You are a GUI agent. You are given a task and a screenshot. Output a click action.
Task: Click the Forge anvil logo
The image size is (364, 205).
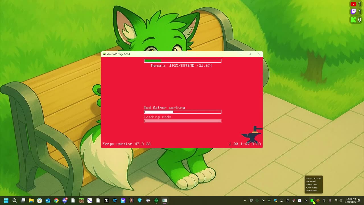[x=252, y=134]
